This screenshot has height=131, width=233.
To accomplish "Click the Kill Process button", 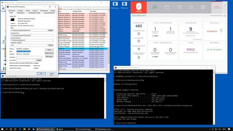I will click(49, 57).
